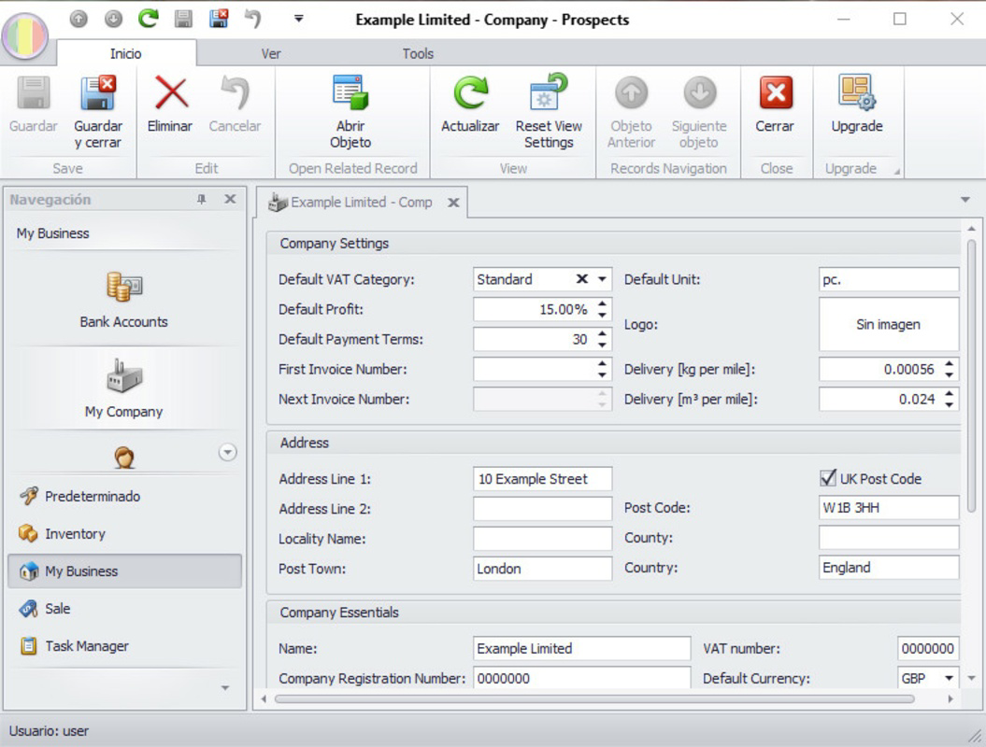
Task: Increase Default Profit with the up stepper arrow
Action: [x=605, y=303]
